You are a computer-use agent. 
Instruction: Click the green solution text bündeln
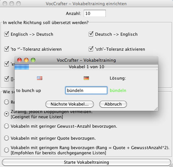point(118,90)
